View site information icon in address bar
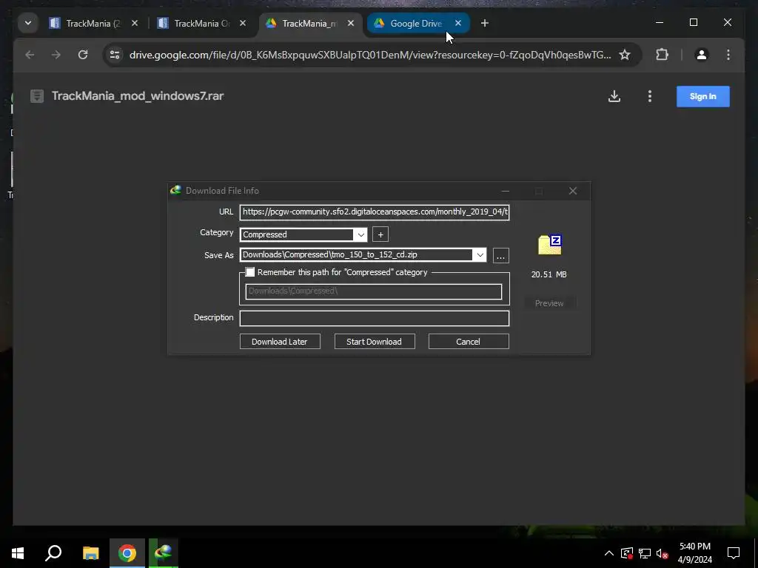Viewport: 758px width, 568px height. point(115,55)
